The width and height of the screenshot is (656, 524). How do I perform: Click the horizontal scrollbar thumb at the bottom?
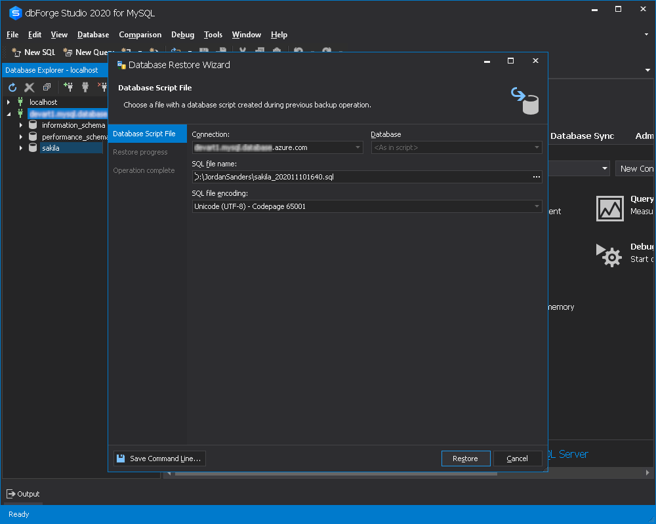click(x=336, y=474)
